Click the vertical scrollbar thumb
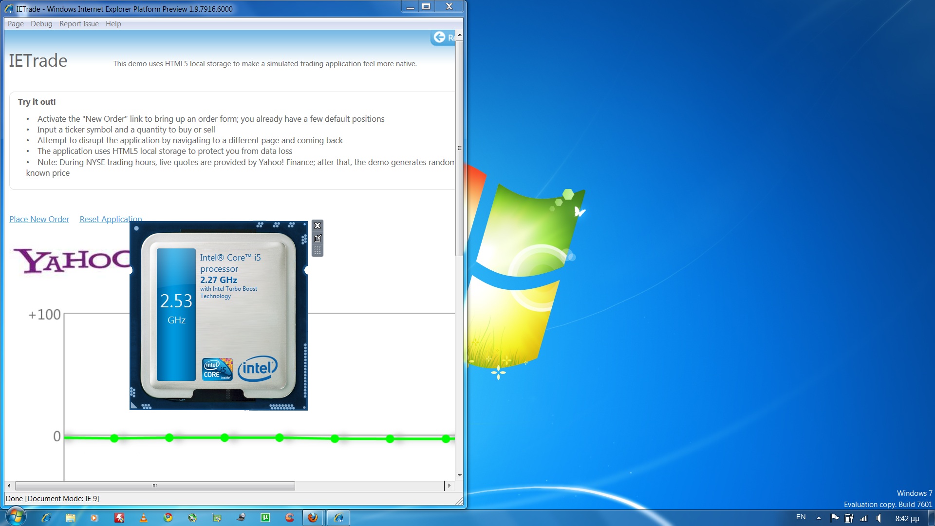The width and height of the screenshot is (935, 526). tap(459, 148)
